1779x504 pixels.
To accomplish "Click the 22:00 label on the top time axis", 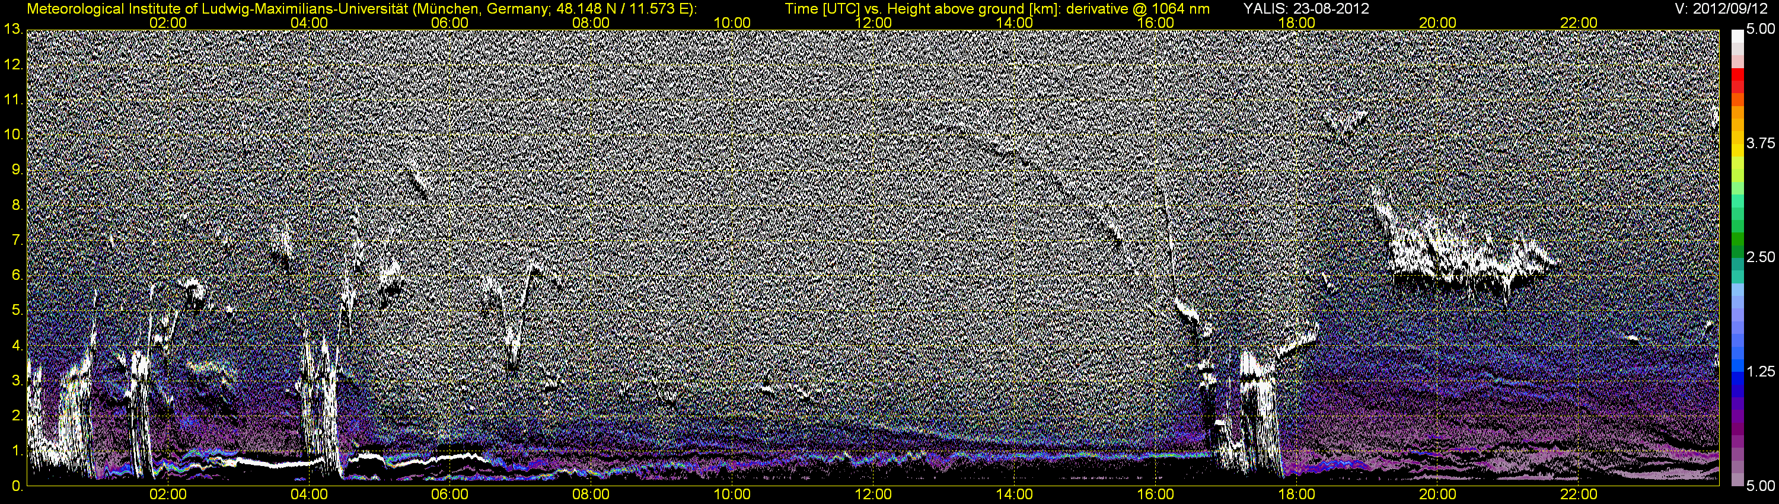I will coord(1579,23).
